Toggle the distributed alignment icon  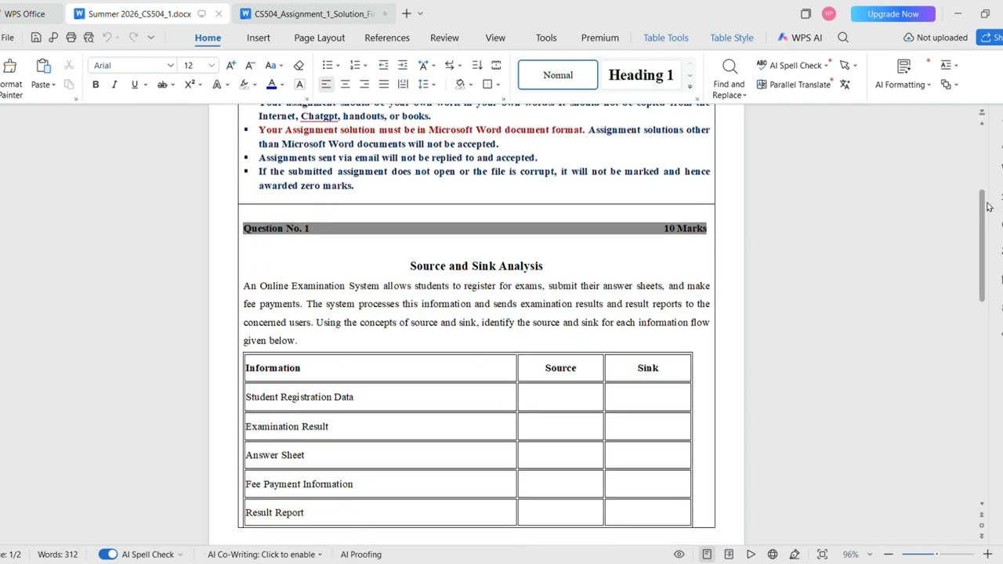coord(403,85)
